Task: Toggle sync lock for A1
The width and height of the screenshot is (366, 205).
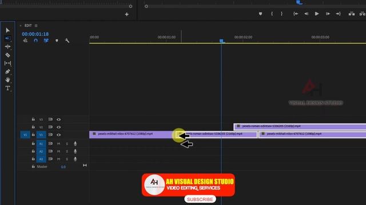Action: coord(50,143)
